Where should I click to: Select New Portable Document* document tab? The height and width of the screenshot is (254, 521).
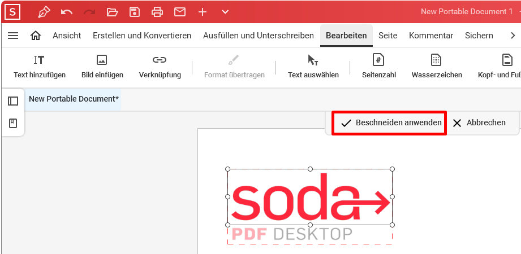(74, 99)
